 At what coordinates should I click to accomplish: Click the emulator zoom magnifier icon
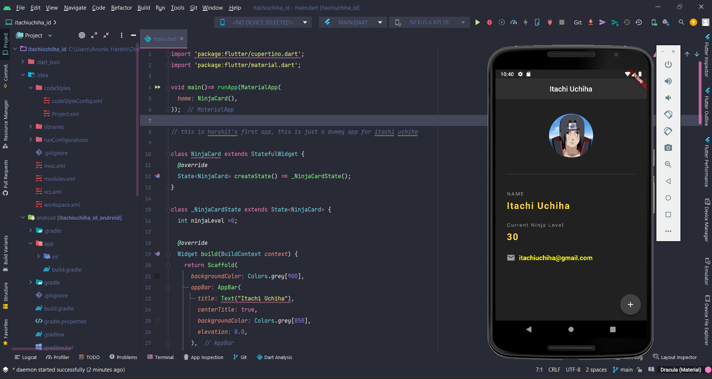coord(668,164)
